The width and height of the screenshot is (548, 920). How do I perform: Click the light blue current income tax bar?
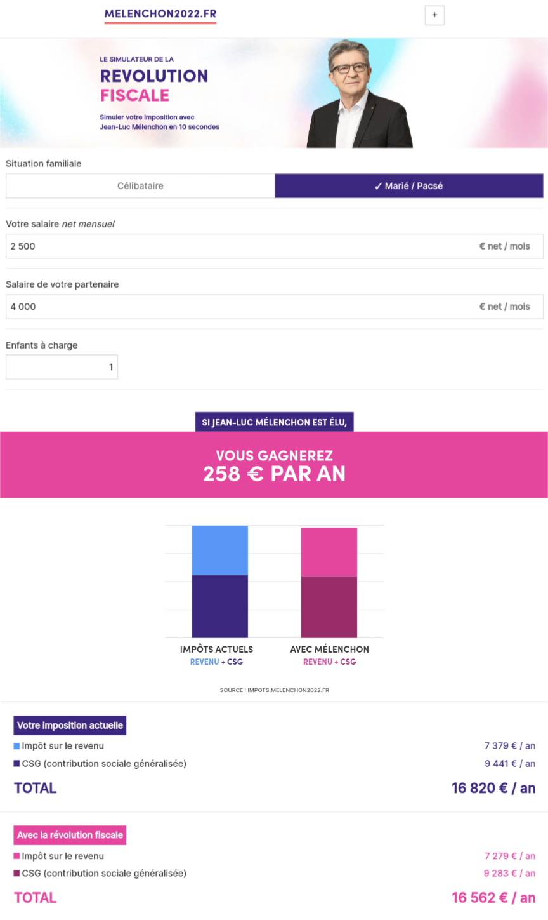coord(219,550)
